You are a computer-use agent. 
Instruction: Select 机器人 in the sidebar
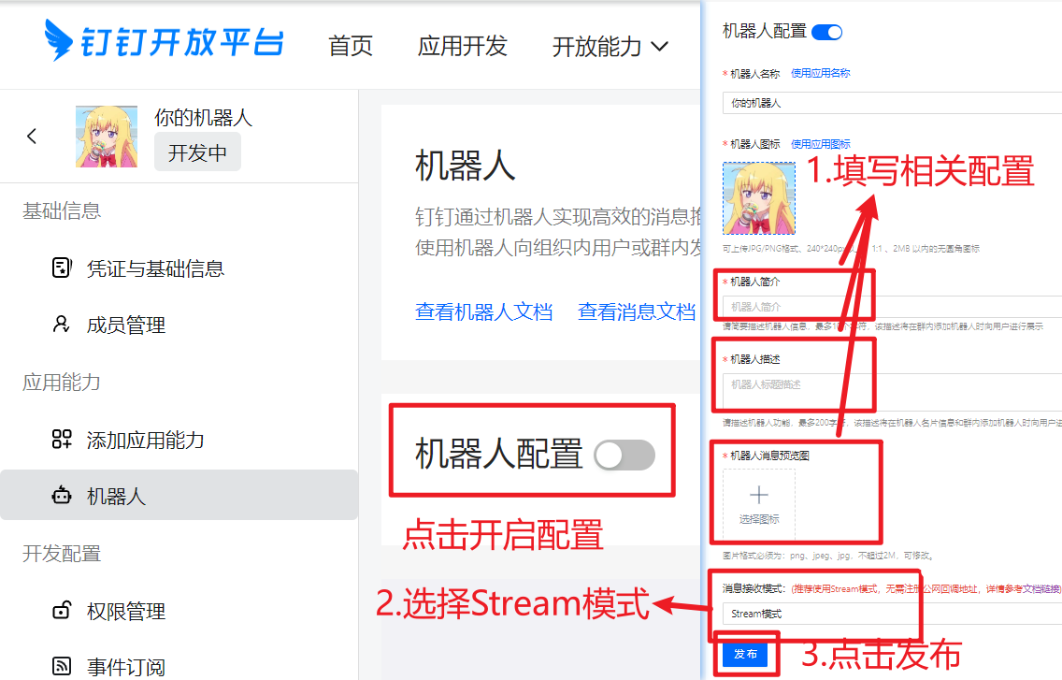tap(179, 496)
